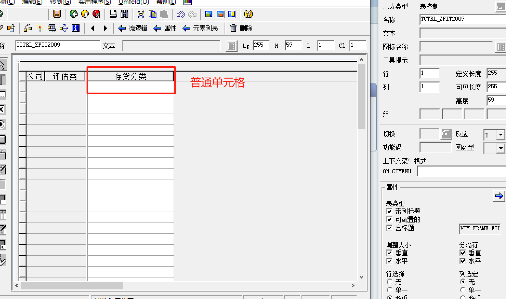
Task: Click the Find binoculars icon
Action: (124, 14)
